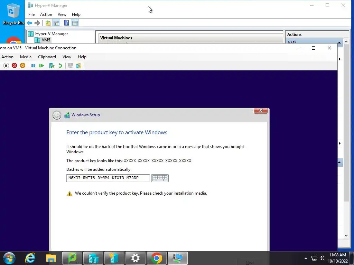Click the volume speaker icon in tray
The image size is (354, 265).
point(322,258)
